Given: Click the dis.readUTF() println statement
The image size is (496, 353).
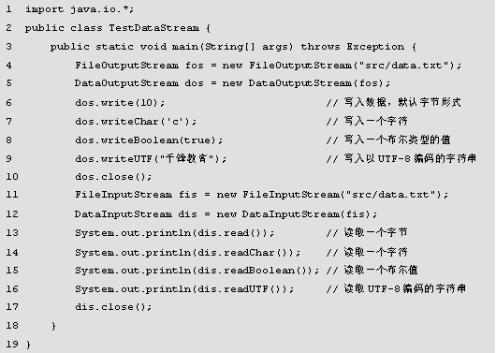Looking at the screenshot, I should [x=184, y=289].
